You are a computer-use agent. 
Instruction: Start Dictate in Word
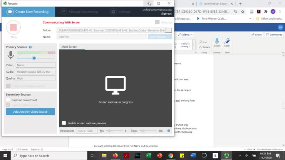click(x=217, y=43)
